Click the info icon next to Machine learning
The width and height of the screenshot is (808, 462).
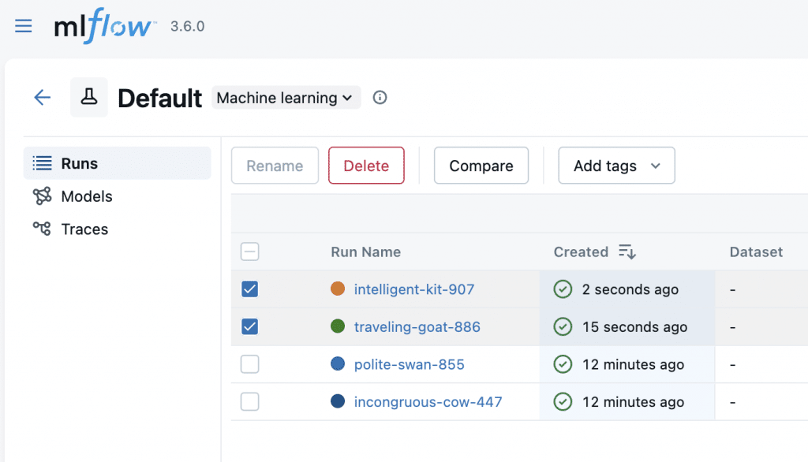(x=379, y=97)
